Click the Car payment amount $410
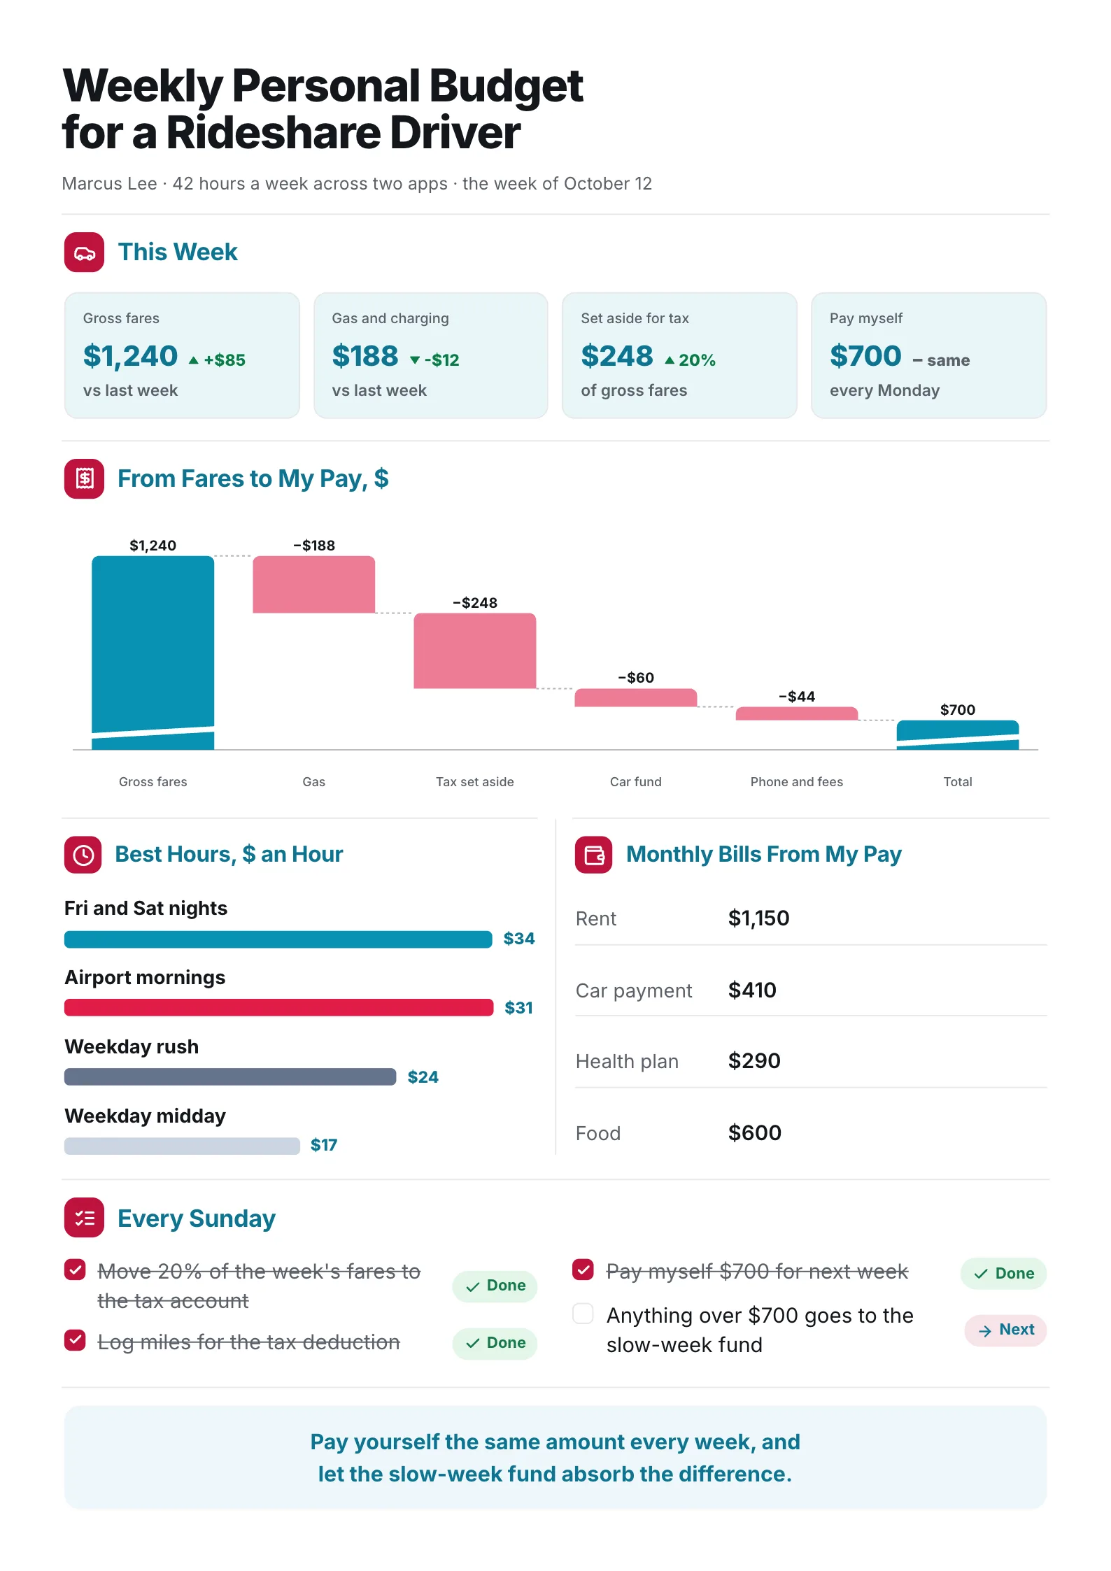Screen dimensions: 1111x1571 752,990
